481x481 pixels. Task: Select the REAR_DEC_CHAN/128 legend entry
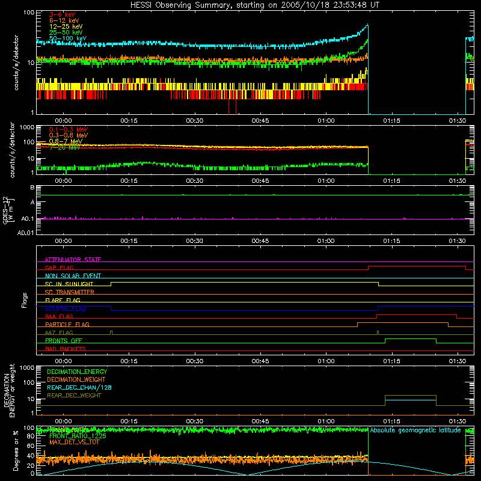tap(79, 388)
